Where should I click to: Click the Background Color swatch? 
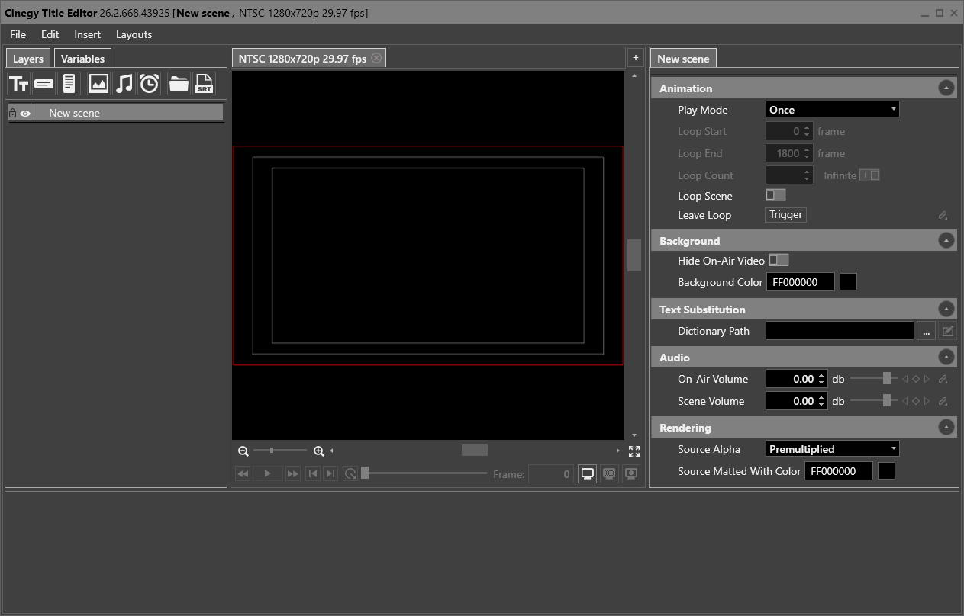tap(848, 282)
